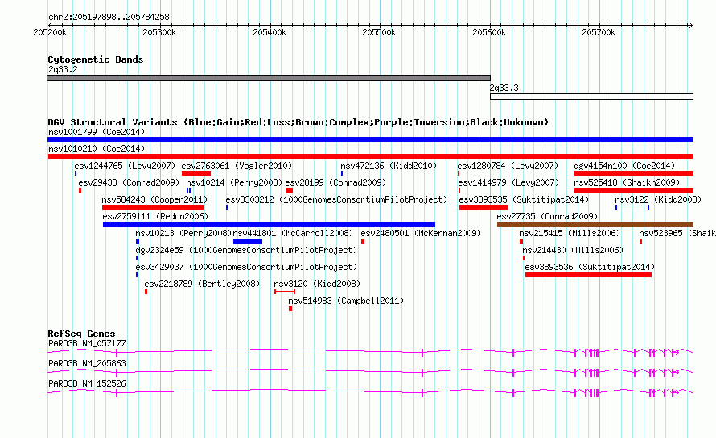Open the esv1244765 (Levy2007) label
This screenshot has height=438, width=716.
coord(125,166)
